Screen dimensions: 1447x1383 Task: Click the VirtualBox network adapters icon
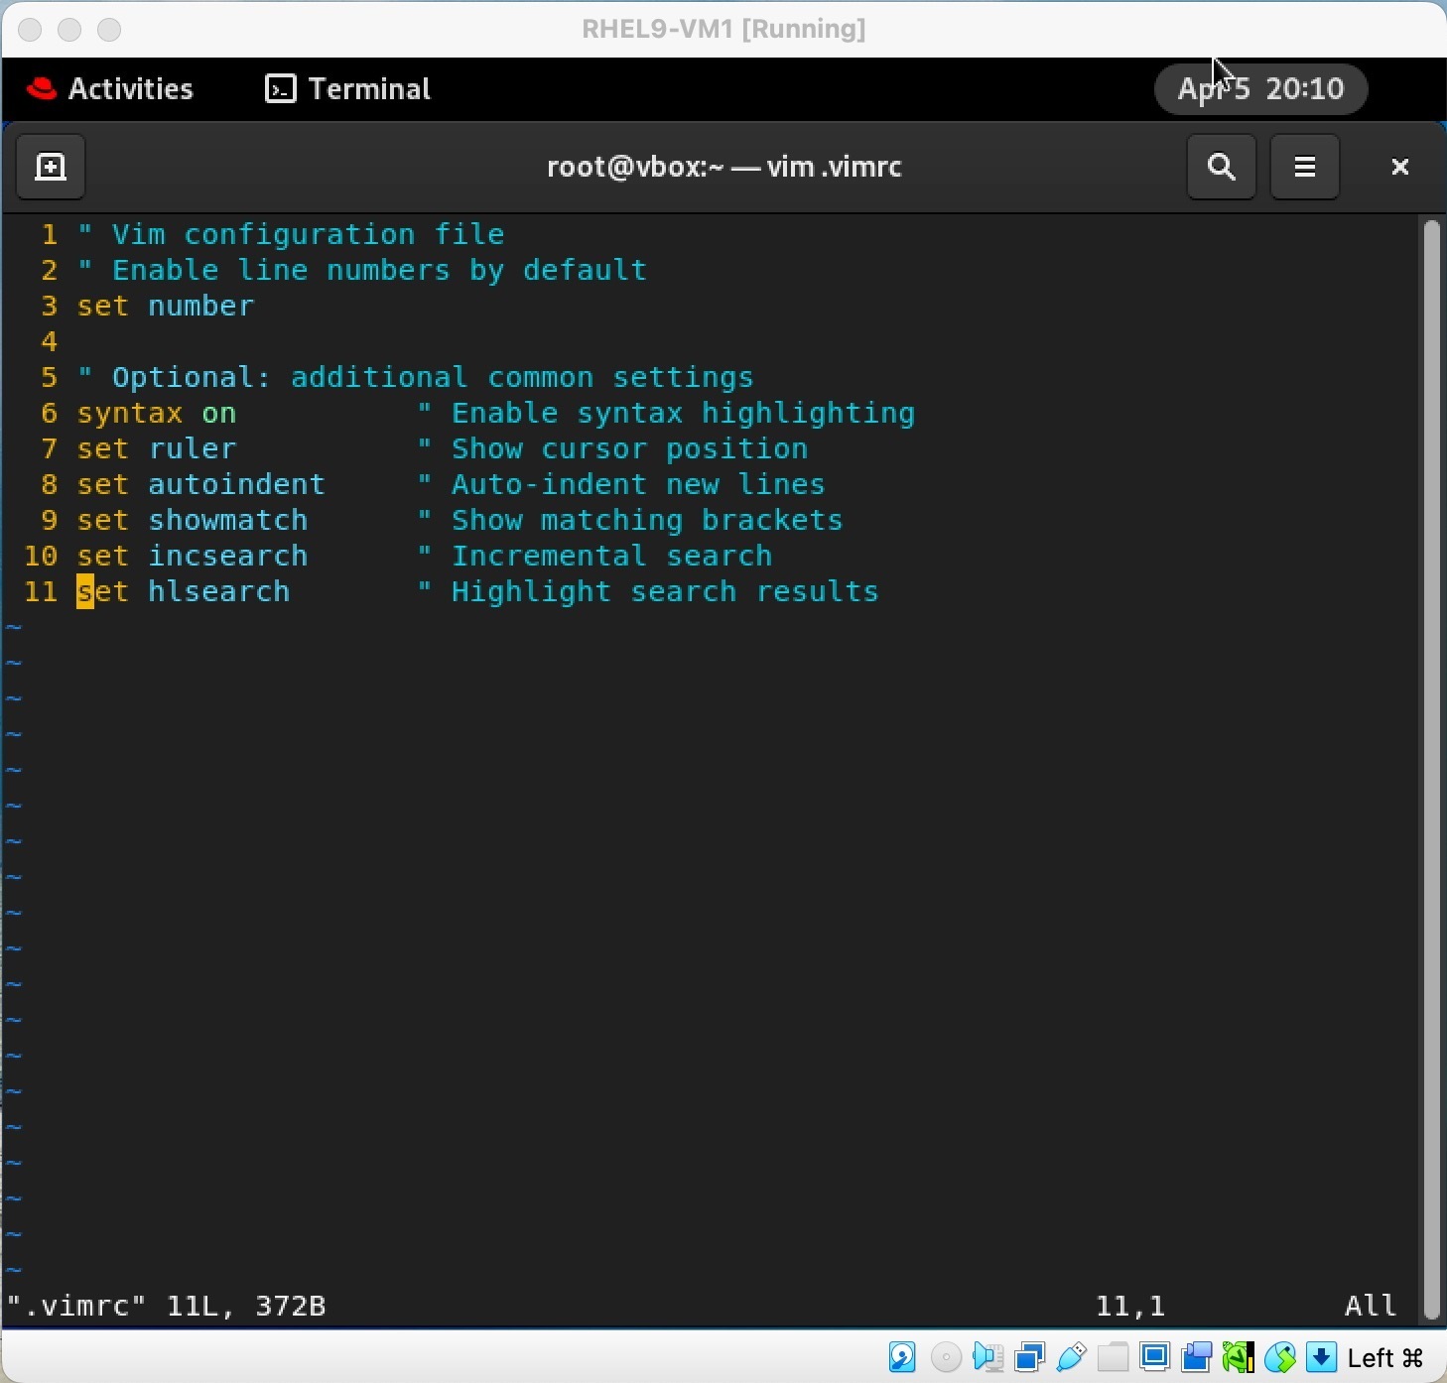point(1030,1356)
